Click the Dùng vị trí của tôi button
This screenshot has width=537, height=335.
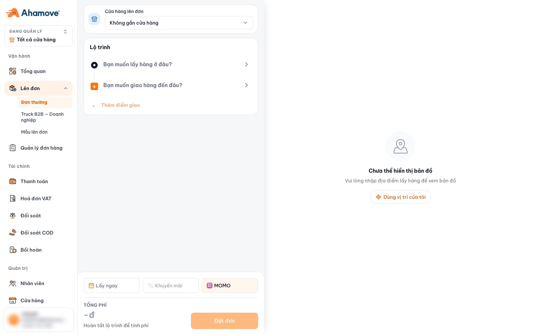(401, 197)
